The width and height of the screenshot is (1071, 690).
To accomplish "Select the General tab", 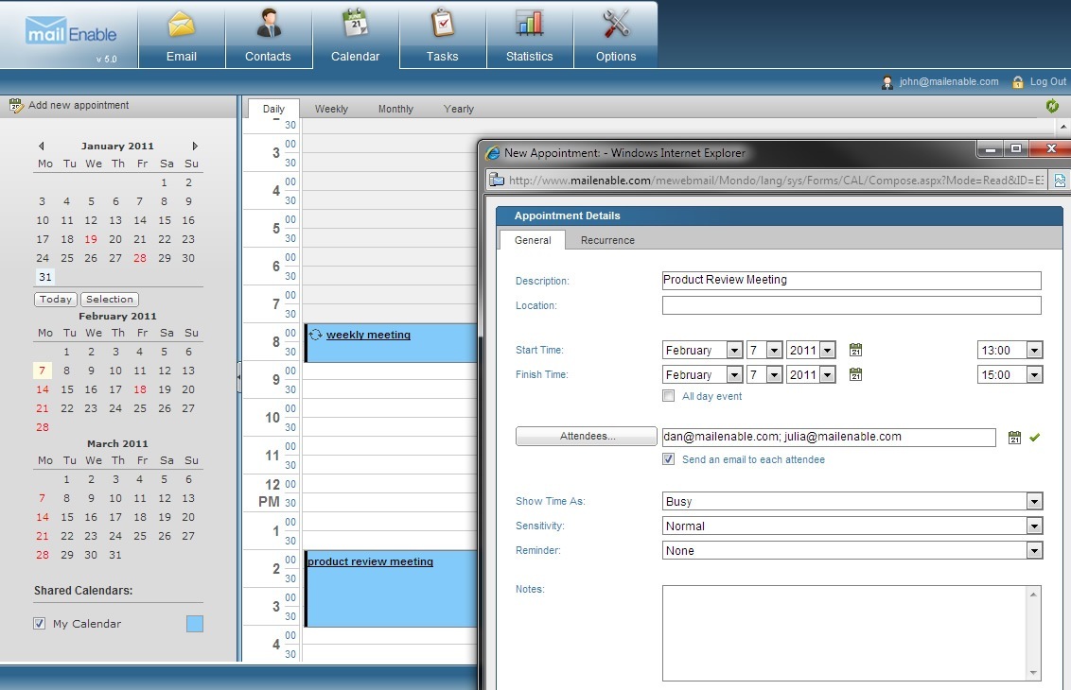I will [533, 240].
